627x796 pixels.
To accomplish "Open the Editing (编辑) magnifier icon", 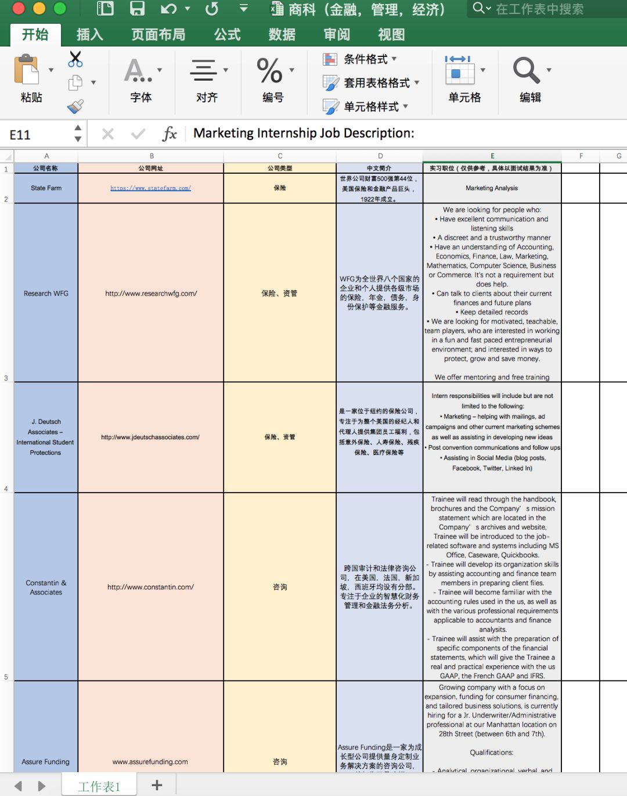I will tap(527, 70).
